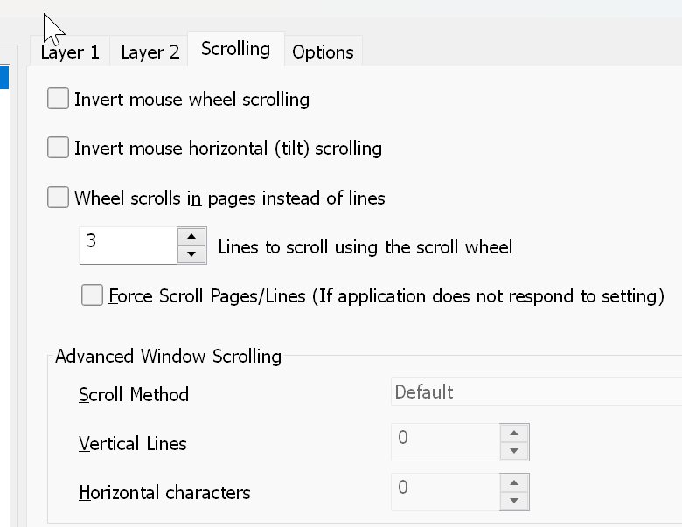682x527 pixels.
Task: Enable Invert mouse wheel scrolling
Action: (x=58, y=98)
